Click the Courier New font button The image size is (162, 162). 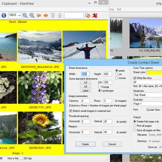click(154, 110)
